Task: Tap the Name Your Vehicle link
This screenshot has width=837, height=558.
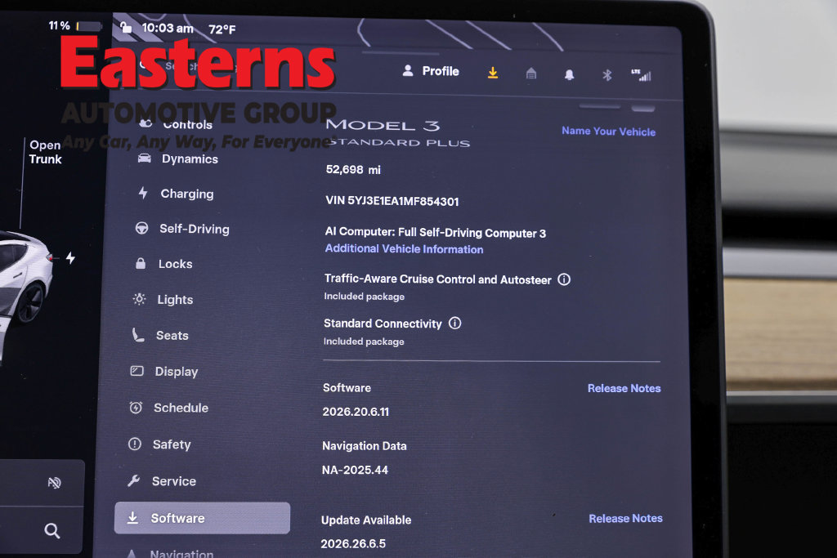Action: point(608,132)
